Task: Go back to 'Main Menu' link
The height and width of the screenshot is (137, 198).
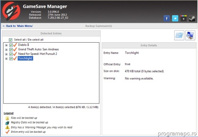Action: pyautogui.click(x=18, y=26)
